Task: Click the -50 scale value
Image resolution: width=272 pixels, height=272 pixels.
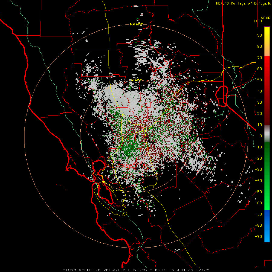Action: pos(258,192)
